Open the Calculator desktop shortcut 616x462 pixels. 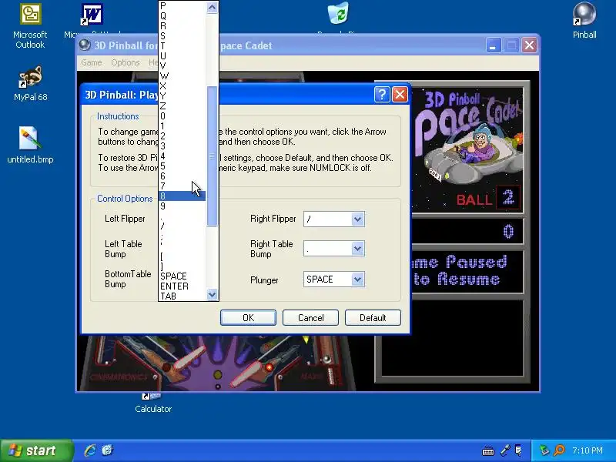pos(153,403)
